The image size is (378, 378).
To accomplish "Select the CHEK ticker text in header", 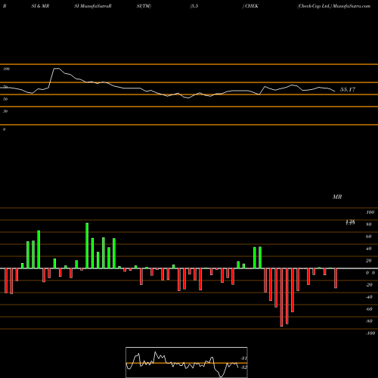I will point(252,6).
